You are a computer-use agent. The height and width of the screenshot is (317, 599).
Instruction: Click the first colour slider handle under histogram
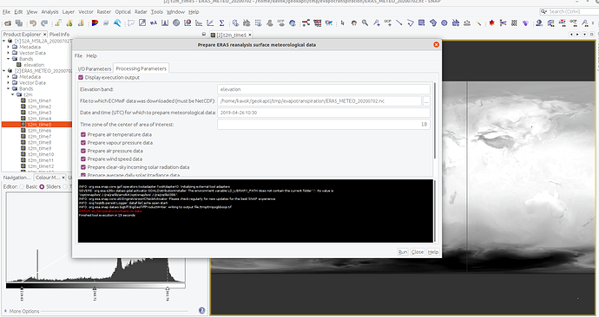coord(23,288)
